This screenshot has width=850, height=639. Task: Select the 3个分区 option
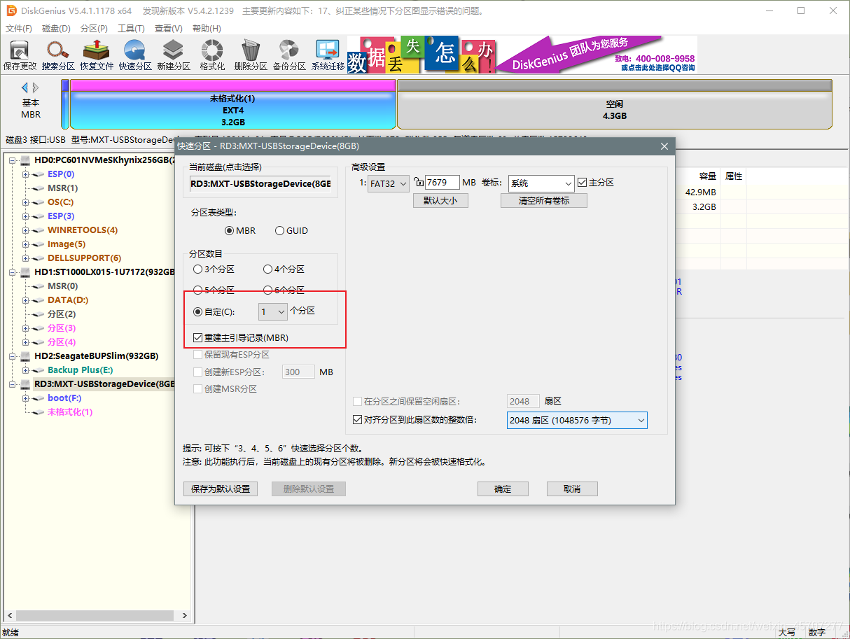(x=197, y=269)
